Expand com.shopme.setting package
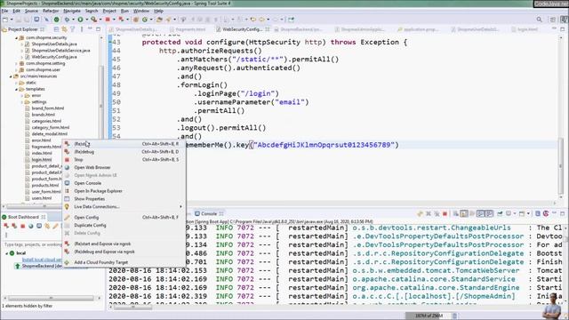The width and height of the screenshot is (569, 320). (16, 63)
